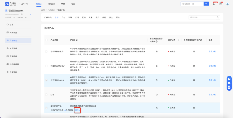Click the 18 permission count link
The width and height of the screenshot is (233, 118).
pos(64,110)
